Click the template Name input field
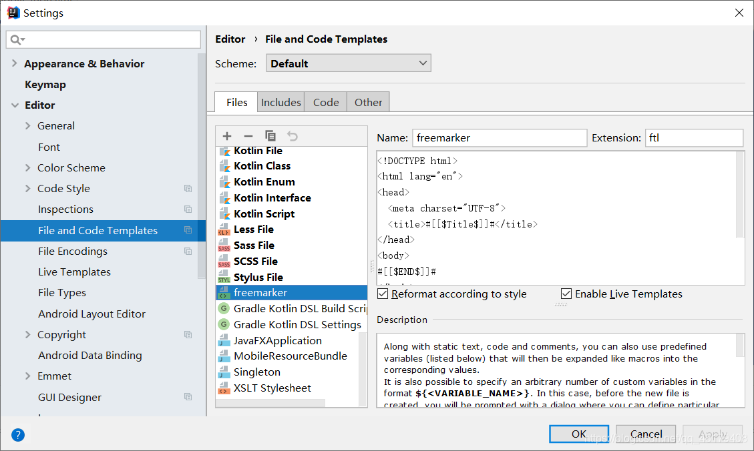The height and width of the screenshot is (451, 754). 500,138
